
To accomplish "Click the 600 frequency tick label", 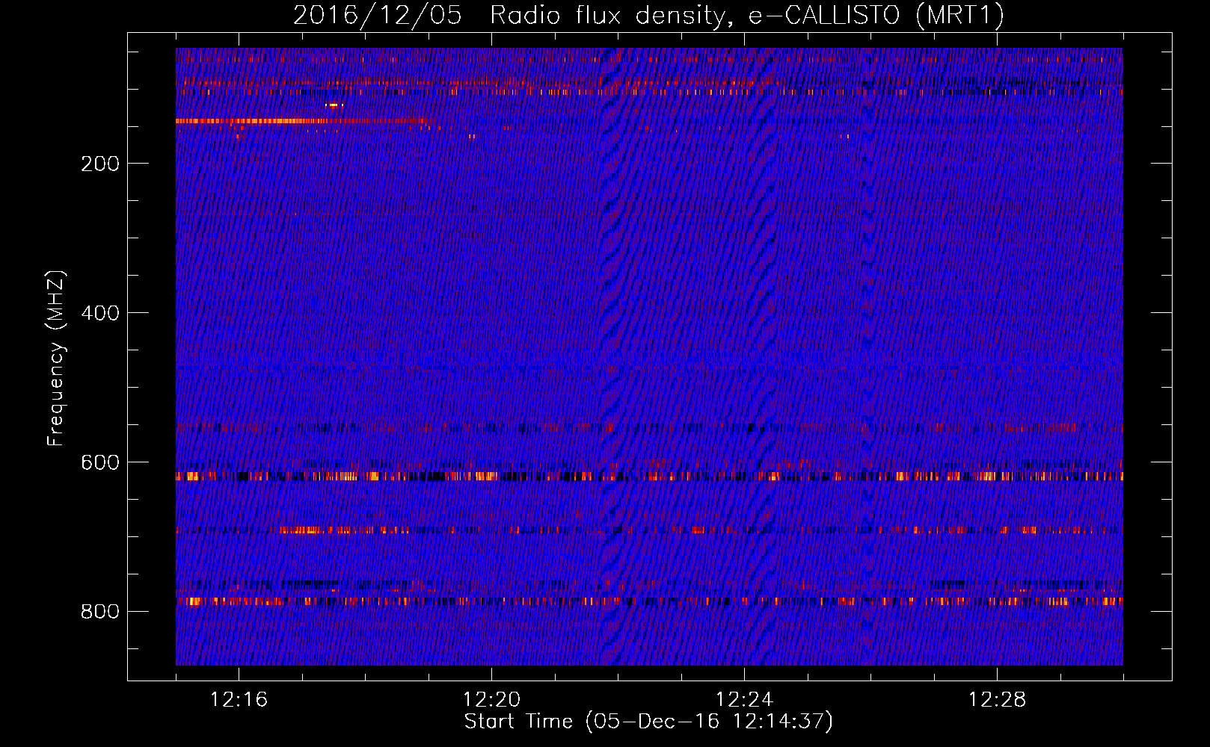I will (100, 462).
